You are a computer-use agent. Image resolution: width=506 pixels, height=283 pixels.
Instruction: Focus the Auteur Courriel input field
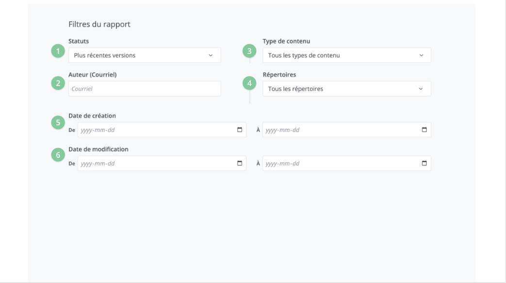144,89
